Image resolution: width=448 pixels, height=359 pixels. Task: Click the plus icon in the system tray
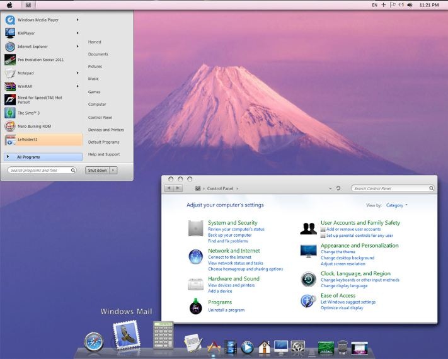pyautogui.click(x=384, y=5)
